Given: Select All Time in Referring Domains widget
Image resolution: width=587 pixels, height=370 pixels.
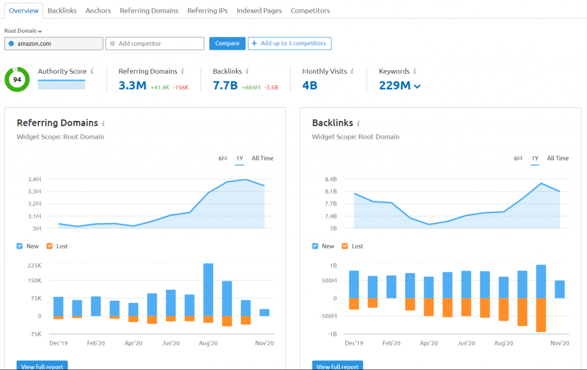Looking at the screenshot, I should 263,158.
